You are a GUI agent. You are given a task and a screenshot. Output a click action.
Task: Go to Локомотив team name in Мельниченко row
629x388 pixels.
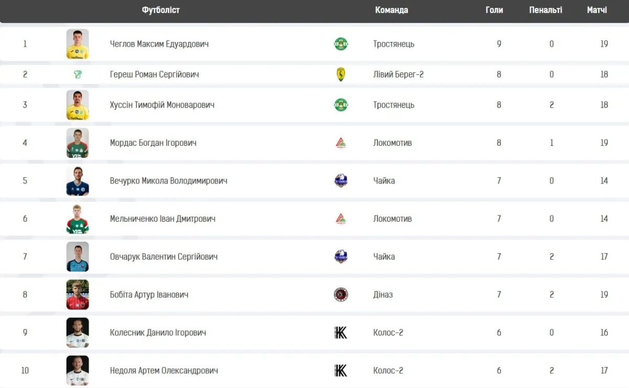392,219
